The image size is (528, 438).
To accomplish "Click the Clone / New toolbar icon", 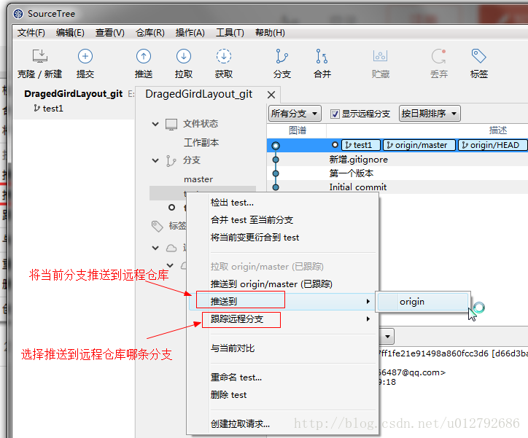I will tap(39, 57).
